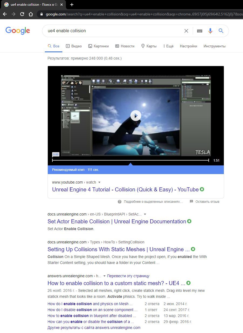Click the 1:51 video duration label
243x333 pixels.
[216, 161]
